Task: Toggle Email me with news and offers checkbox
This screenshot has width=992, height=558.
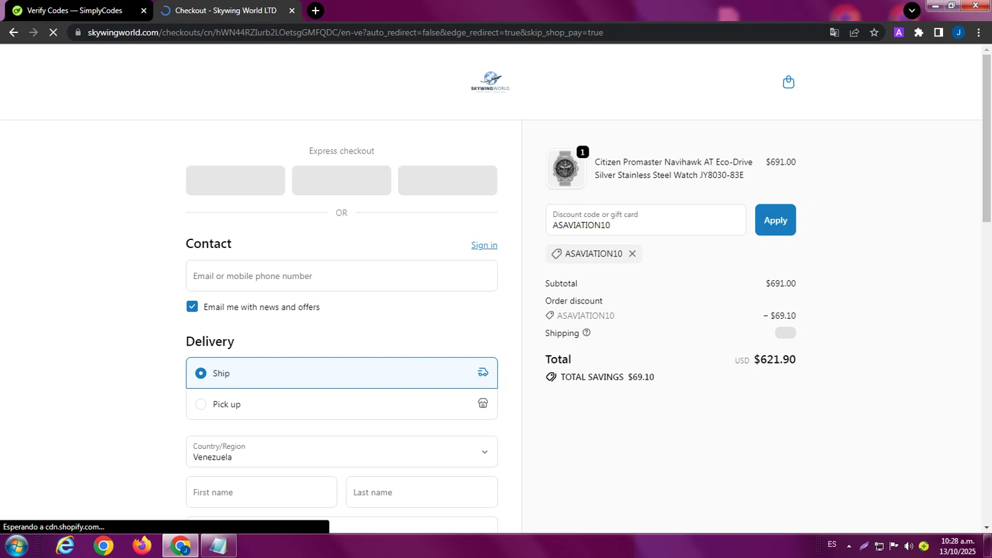Action: tap(192, 307)
